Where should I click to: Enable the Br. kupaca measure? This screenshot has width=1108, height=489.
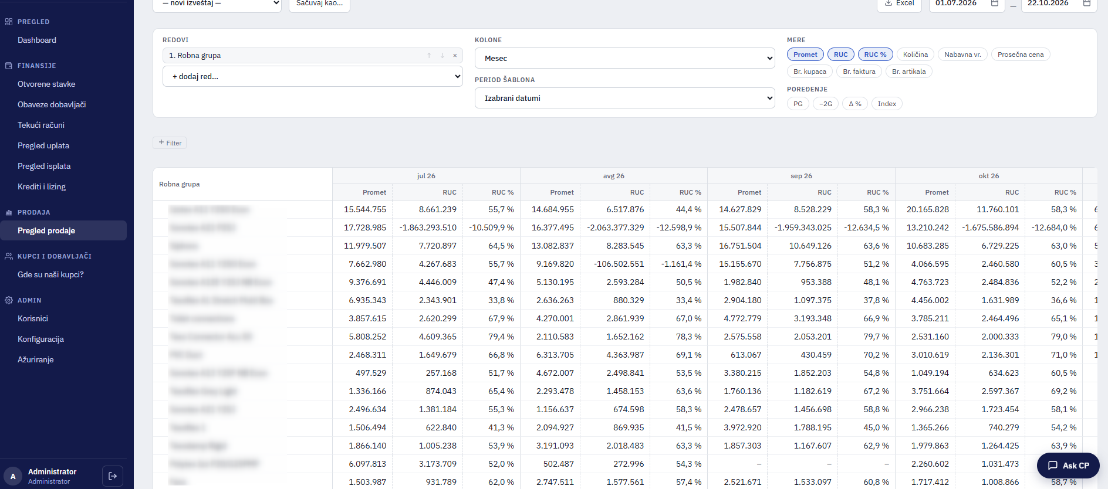(810, 72)
